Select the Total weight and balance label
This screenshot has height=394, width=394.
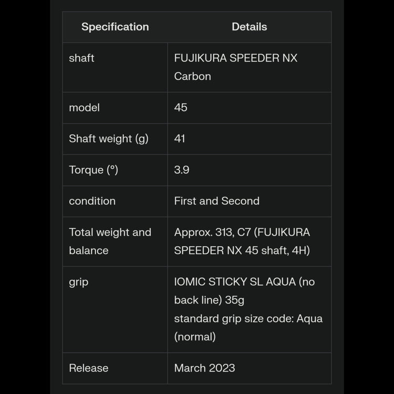pos(110,241)
